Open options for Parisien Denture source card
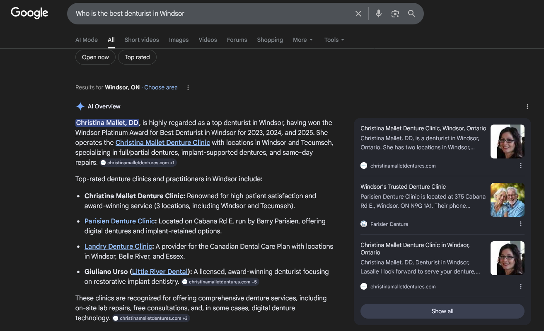The image size is (544, 331). [x=521, y=224]
